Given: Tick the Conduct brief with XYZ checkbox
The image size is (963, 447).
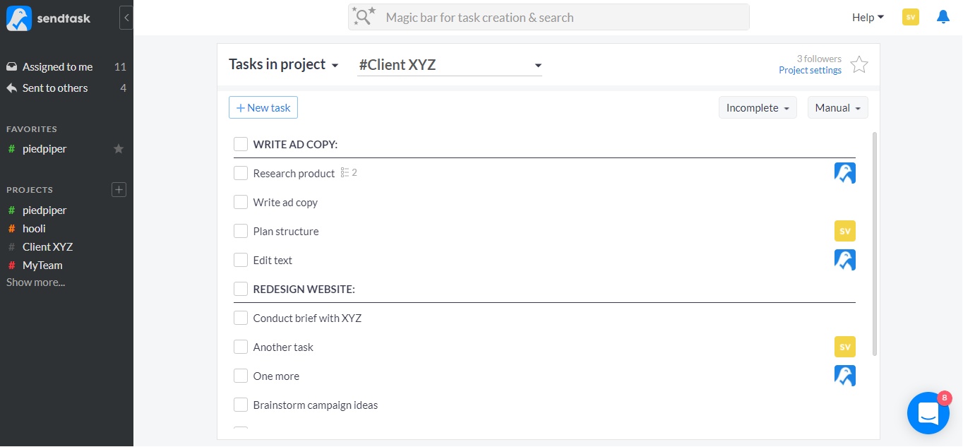Looking at the screenshot, I should point(241,318).
